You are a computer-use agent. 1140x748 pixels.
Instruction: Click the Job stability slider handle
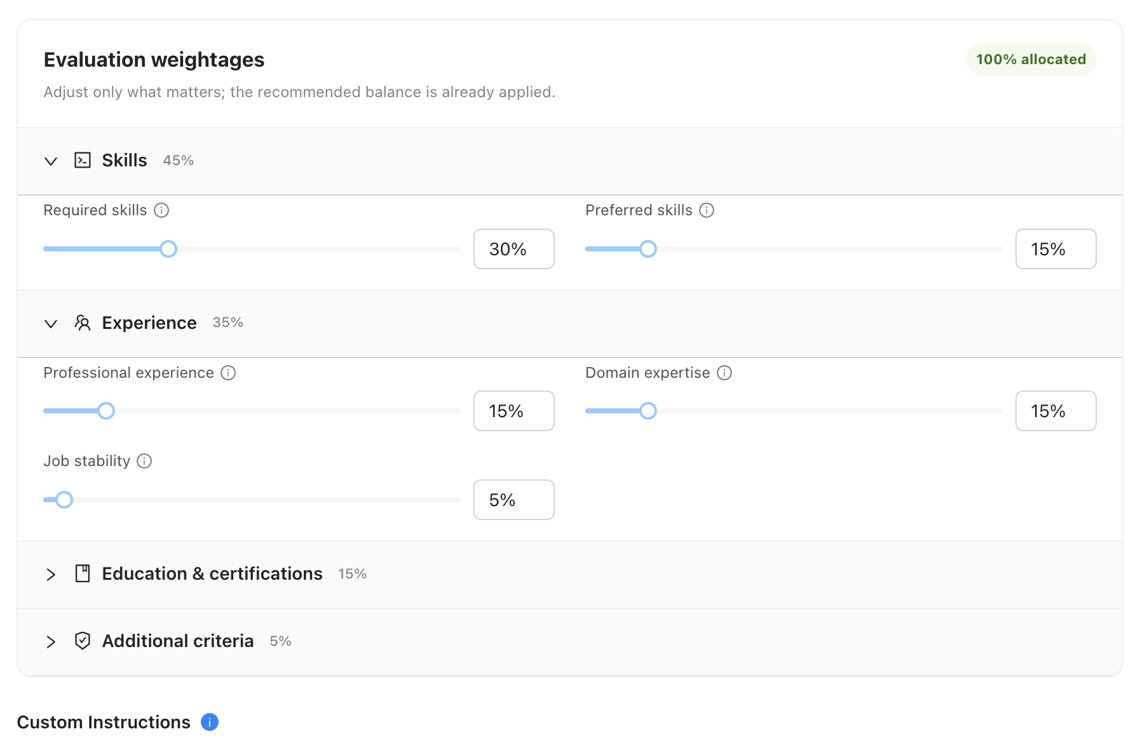coord(64,500)
